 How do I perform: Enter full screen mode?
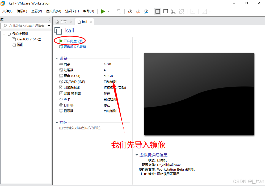click(x=173, y=11)
